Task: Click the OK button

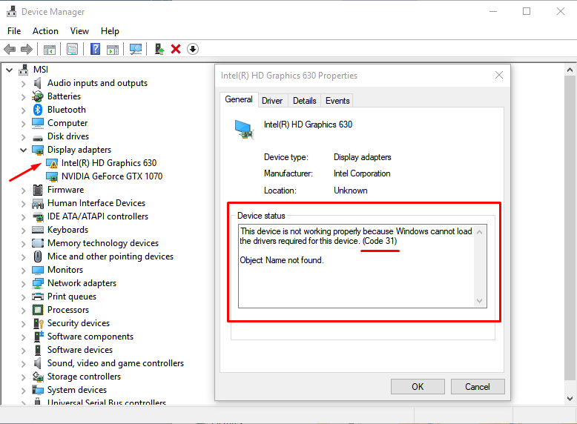Action: [x=418, y=386]
